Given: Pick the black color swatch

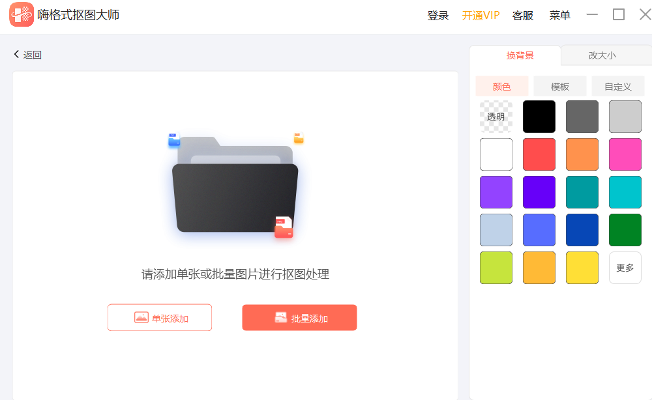Looking at the screenshot, I should (539, 117).
